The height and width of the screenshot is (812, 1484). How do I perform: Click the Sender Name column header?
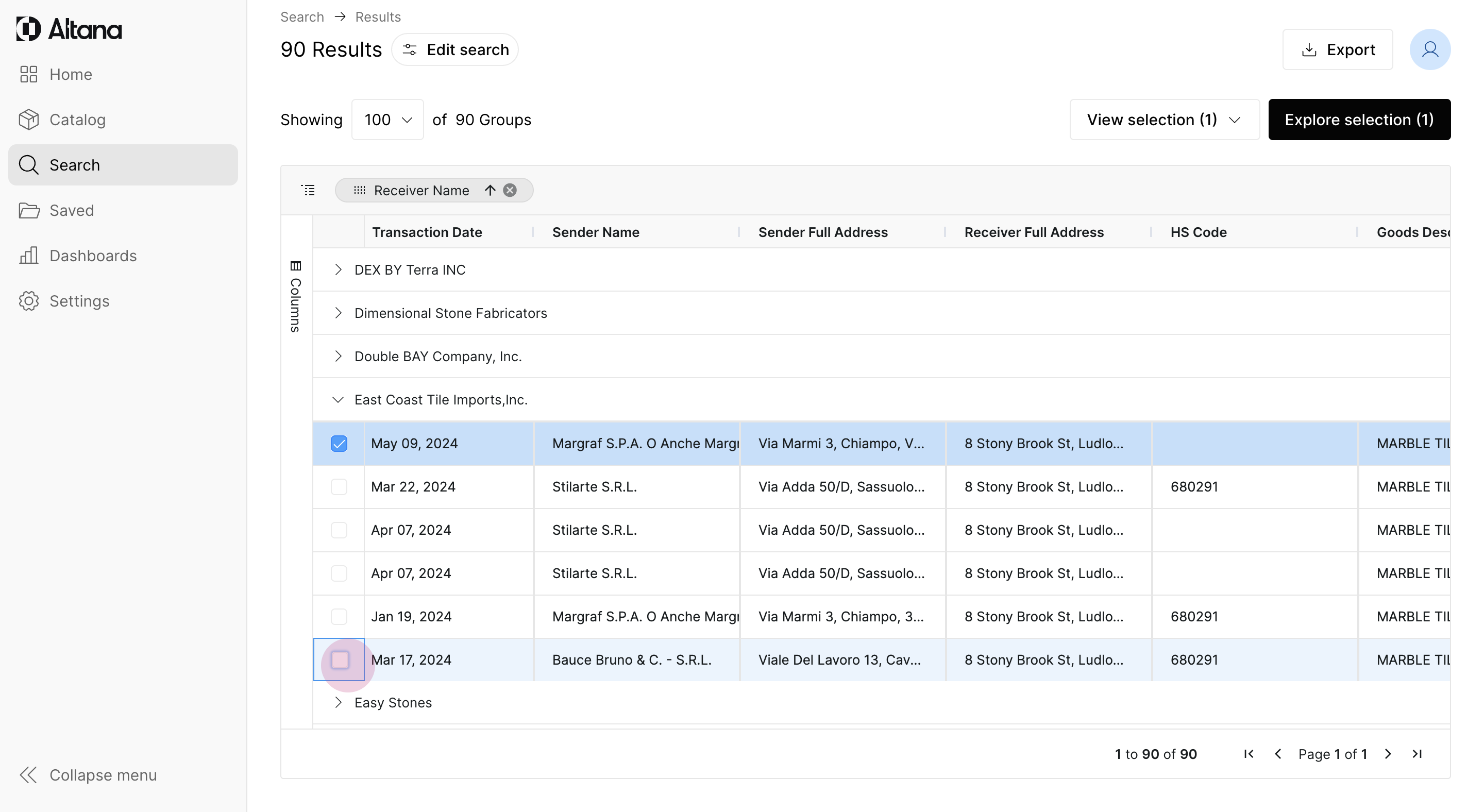coord(596,232)
